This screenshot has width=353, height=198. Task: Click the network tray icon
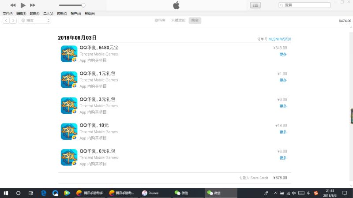click(288, 193)
